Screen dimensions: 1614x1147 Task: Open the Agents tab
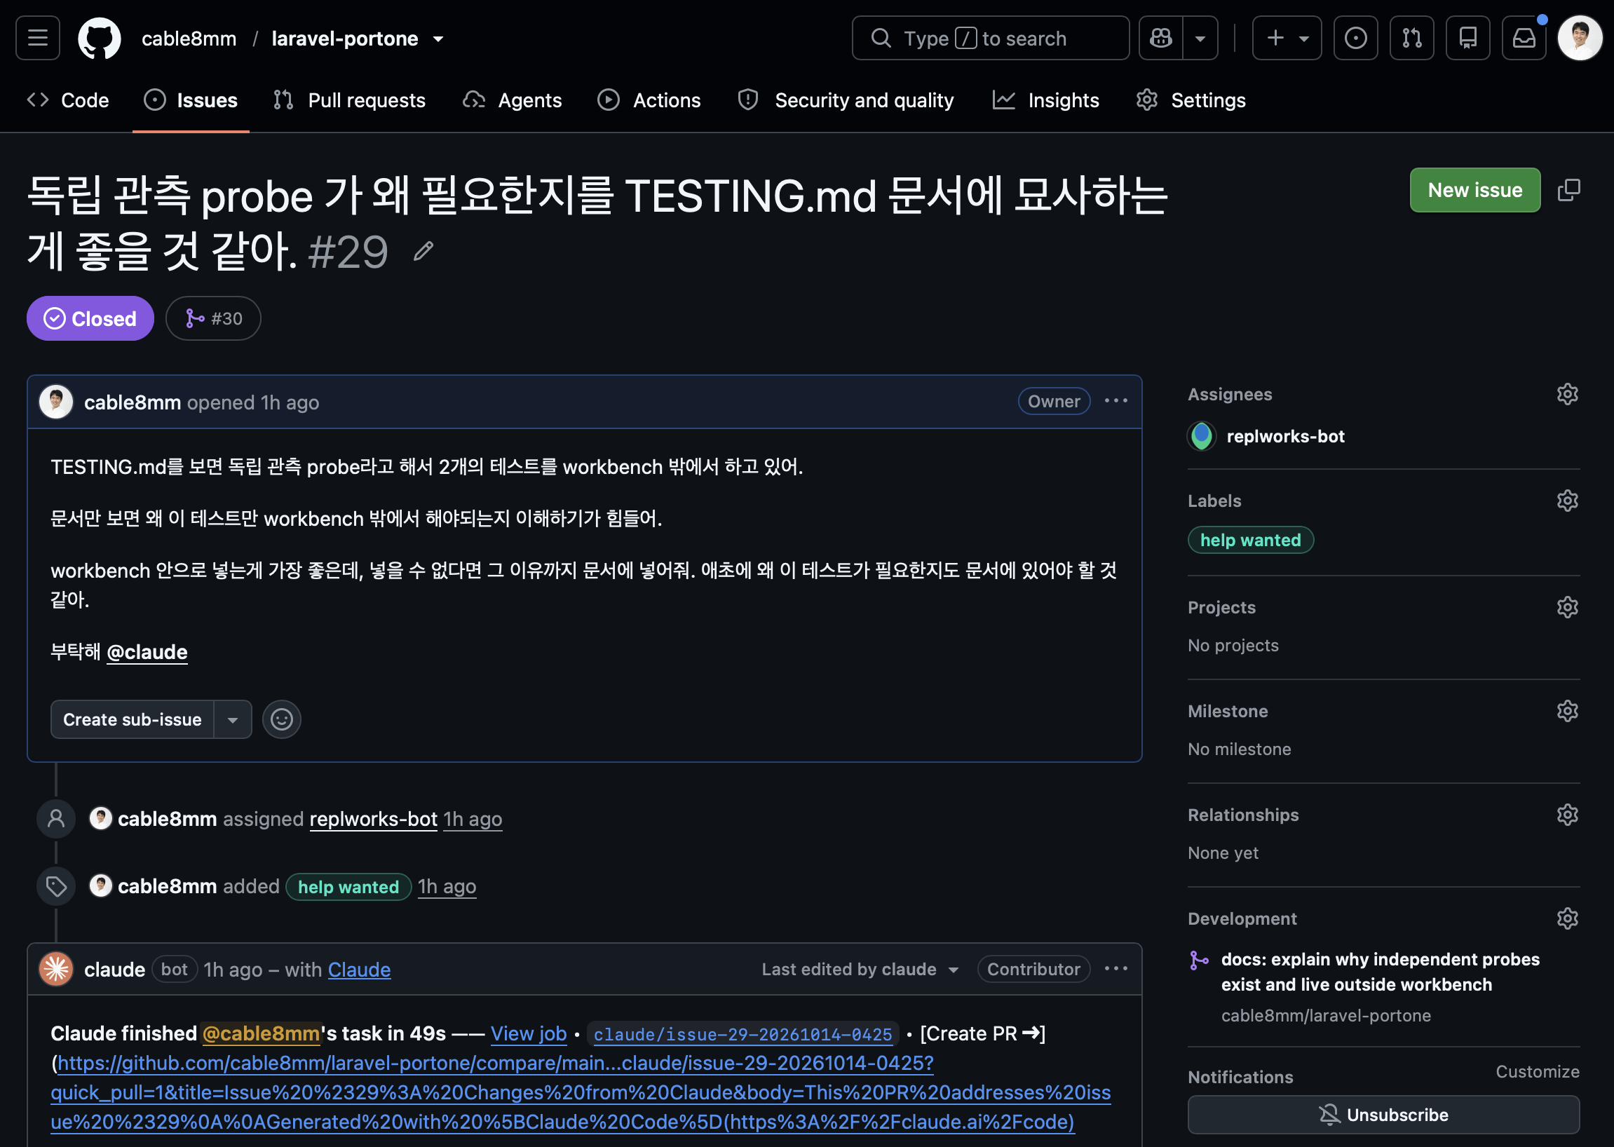[513, 100]
